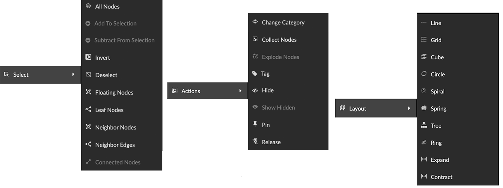Click the Change Category icon
Image resolution: width=503 pixels, height=188 pixels.
[255, 22]
